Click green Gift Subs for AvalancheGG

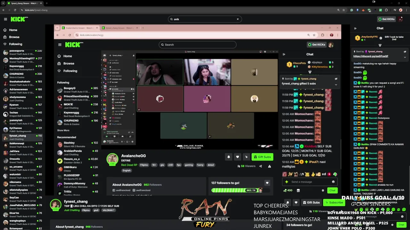tap(262, 157)
